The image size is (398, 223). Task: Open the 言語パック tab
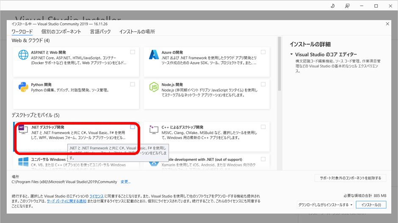[x=100, y=32]
